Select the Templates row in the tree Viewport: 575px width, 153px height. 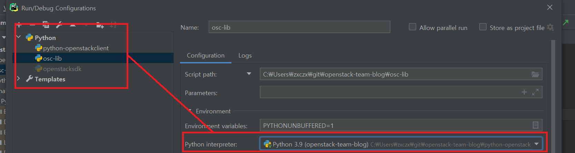point(50,79)
